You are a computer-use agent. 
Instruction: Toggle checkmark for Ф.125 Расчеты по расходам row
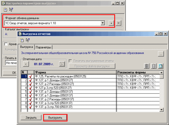point(30,76)
